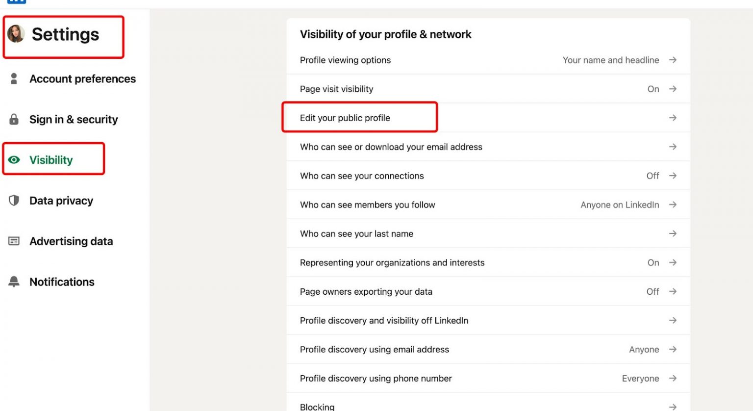The image size is (753, 411).
Task: Click the shield icon for Data privacy
Action: [x=14, y=201]
